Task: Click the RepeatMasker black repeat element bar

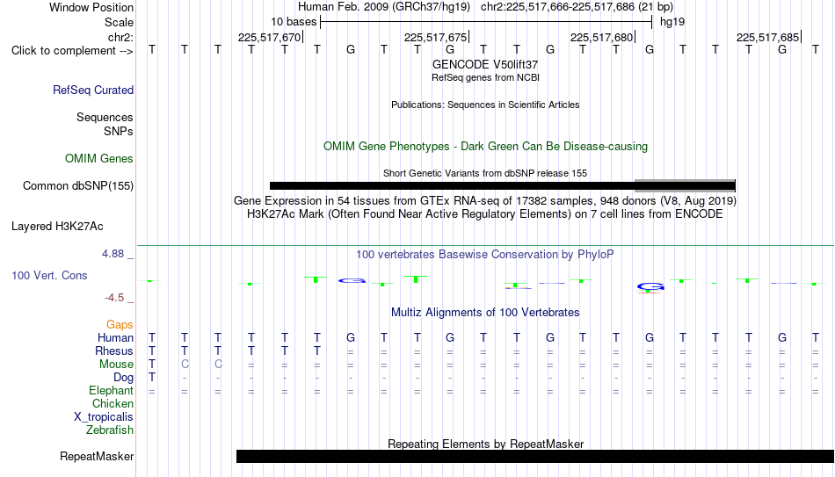Action: 535,456
